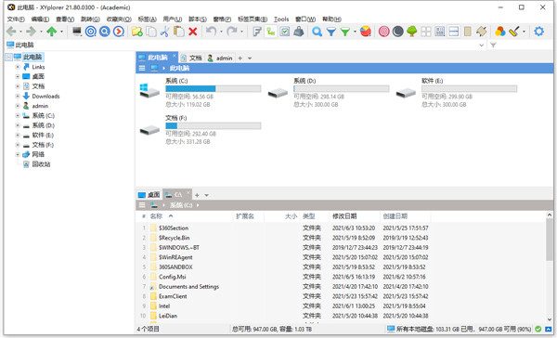Click the Redo arrow icon

click(231, 32)
